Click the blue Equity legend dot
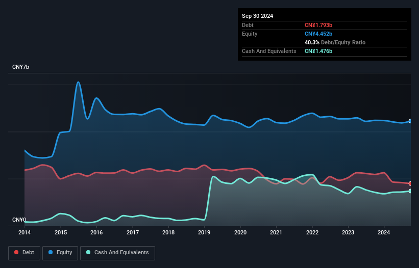The width and height of the screenshot is (419, 268). click(x=51, y=252)
